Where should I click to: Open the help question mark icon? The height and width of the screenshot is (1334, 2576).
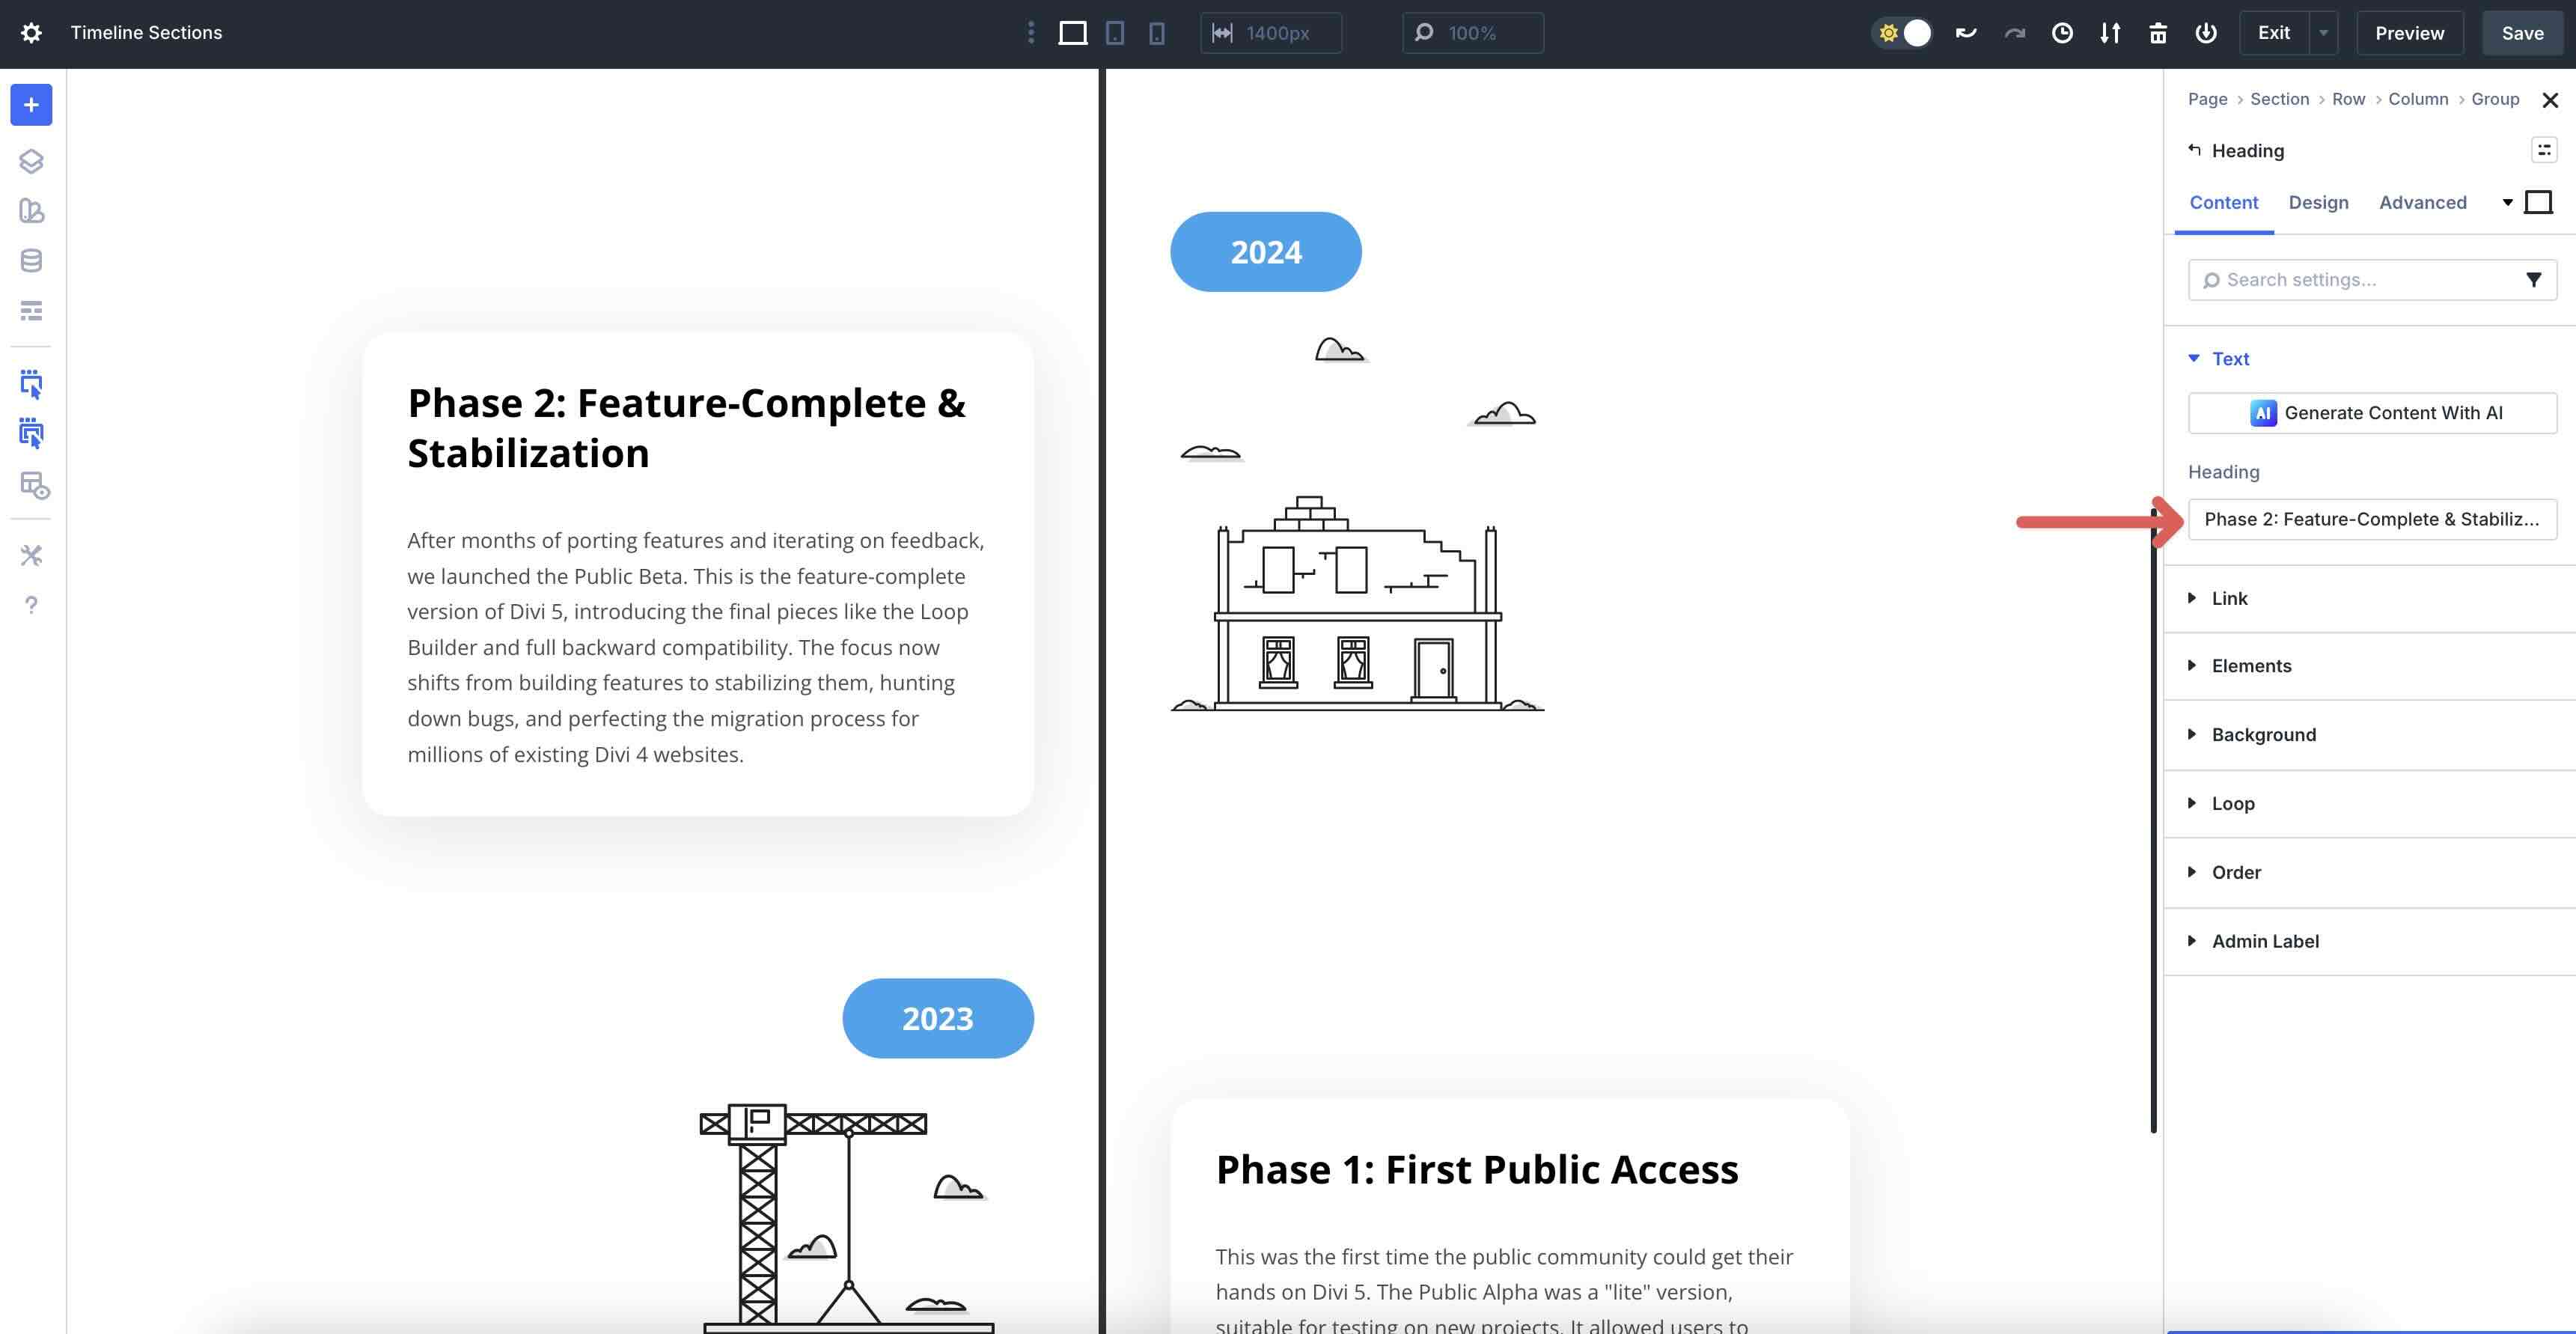coord(31,605)
